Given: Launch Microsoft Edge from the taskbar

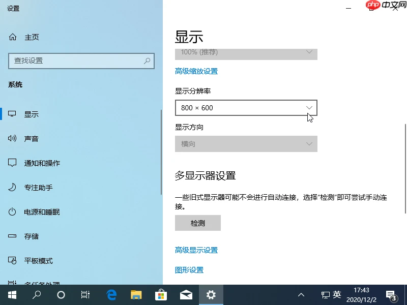Looking at the screenshot, I should [x=111, y=295].
